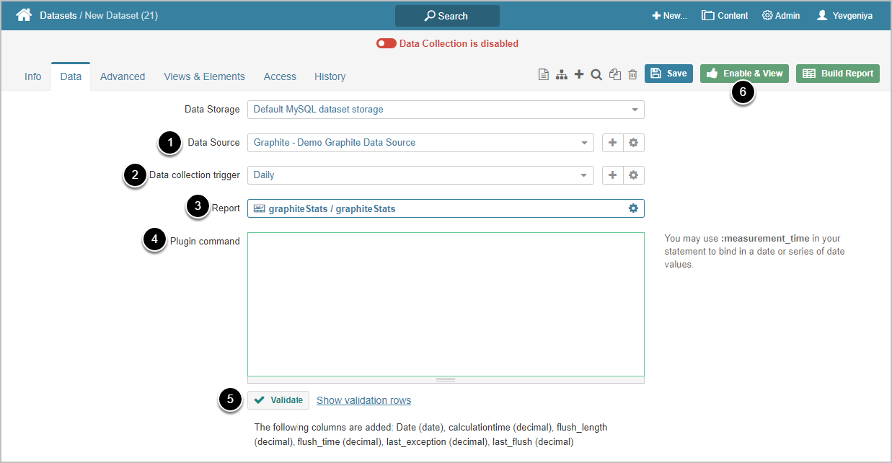Add new data collection trigger with plus
Image resolution: width=892 pixels, height=463 pixels.
click(x=612, y=175)
